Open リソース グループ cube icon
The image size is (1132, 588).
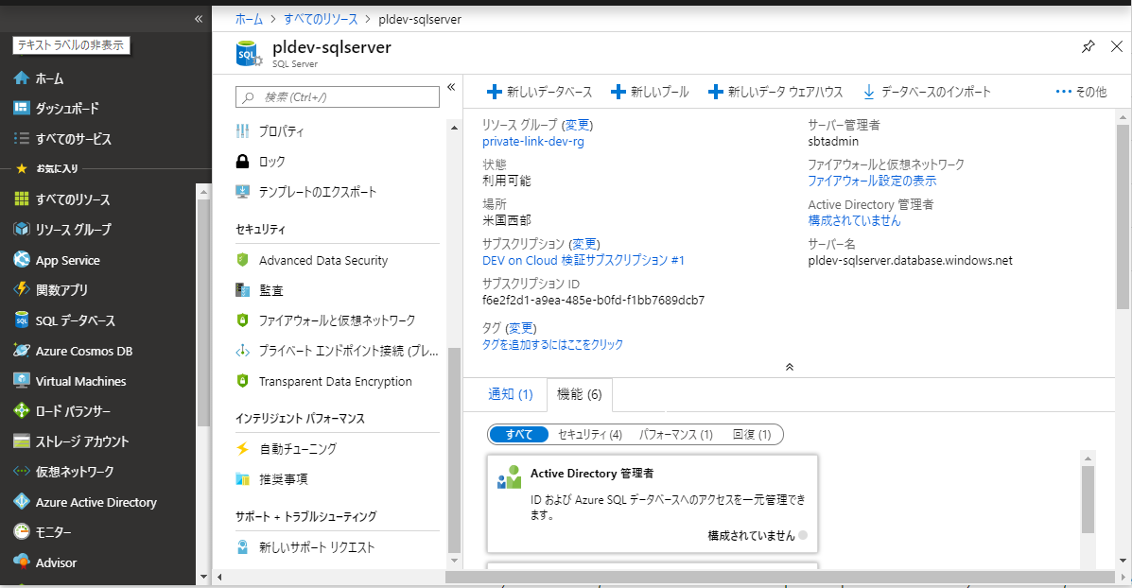click(x=22, y=230)
